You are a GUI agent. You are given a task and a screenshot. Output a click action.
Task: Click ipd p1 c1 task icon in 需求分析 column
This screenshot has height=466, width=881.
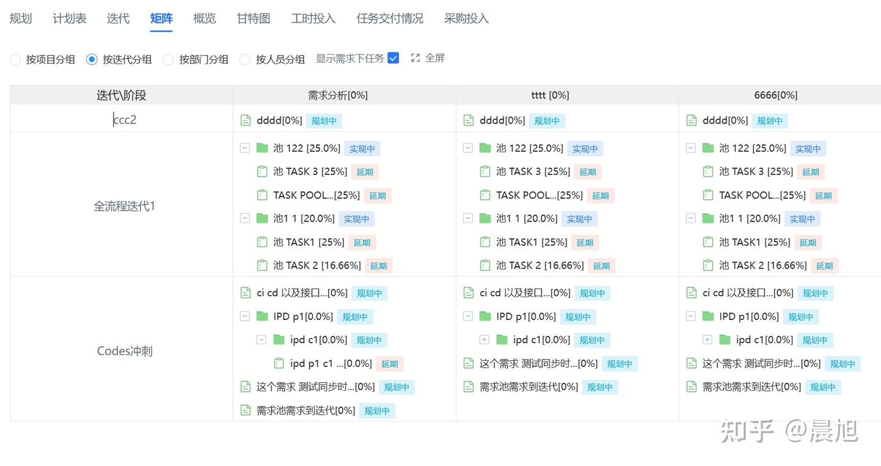click(x=279, y=363)
